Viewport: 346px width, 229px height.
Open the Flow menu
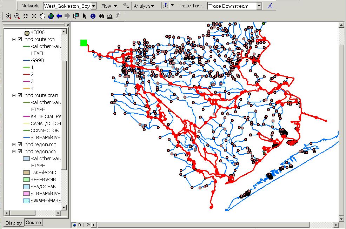click(x=109, y=6)
